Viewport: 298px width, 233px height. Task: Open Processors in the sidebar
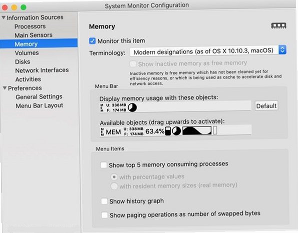point(30,26)
